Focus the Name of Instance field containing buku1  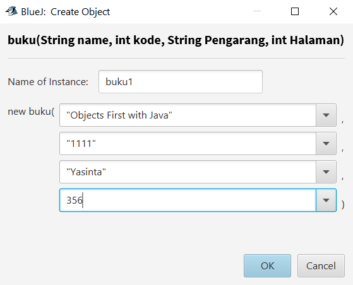coord(181,81)
